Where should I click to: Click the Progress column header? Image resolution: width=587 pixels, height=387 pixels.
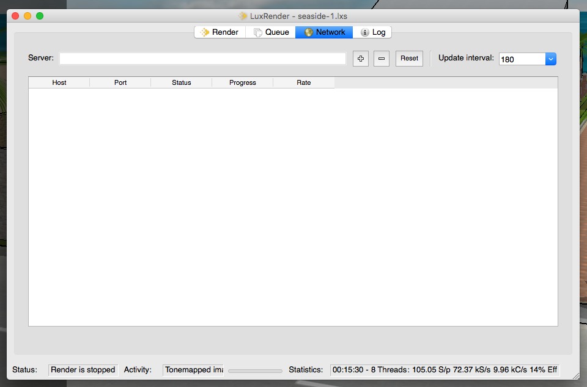tap(243, 82)
